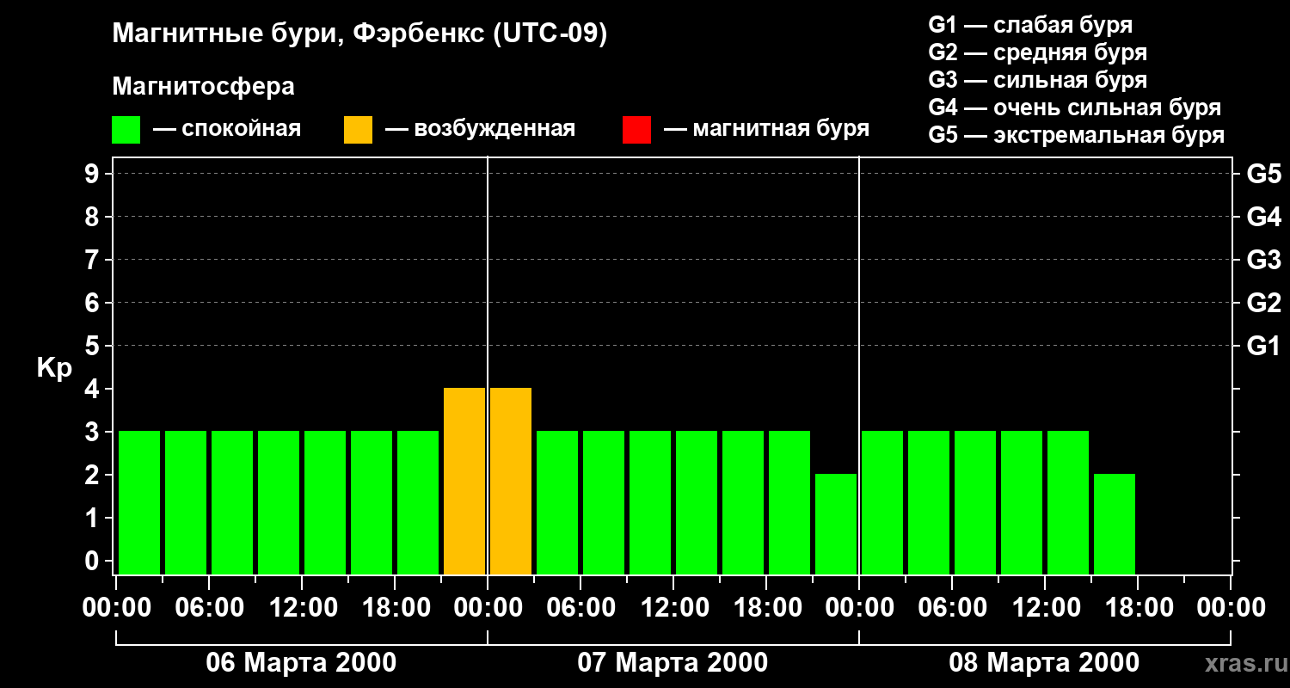Click the G1 label on the right axis
Image resolution: width=1290 pixels, height=688 pixels.
point(1263,346)
